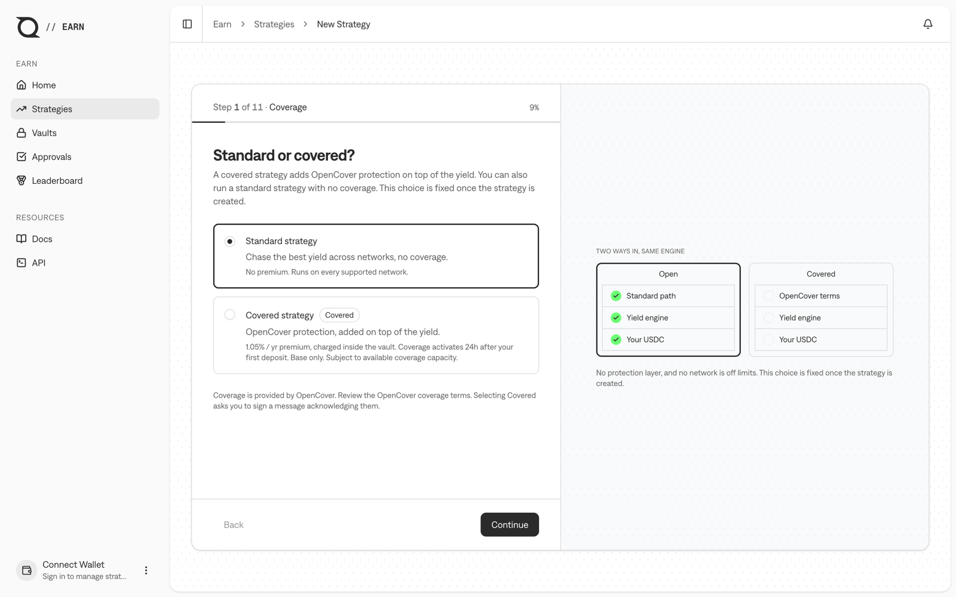The image size is (956, 597).
Task: Click green check next to Standard path
Action: pos(616,296)
